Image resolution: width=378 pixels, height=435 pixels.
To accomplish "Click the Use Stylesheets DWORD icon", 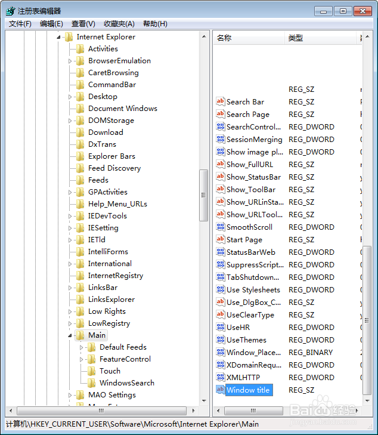I will 221,289.
